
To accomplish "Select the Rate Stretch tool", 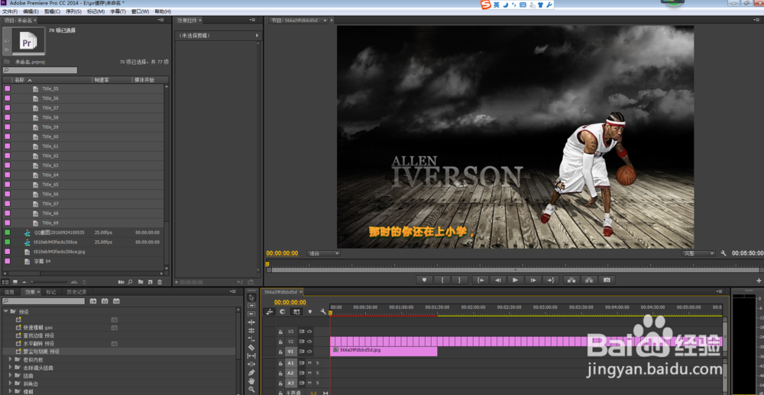I will pos(251,339).
